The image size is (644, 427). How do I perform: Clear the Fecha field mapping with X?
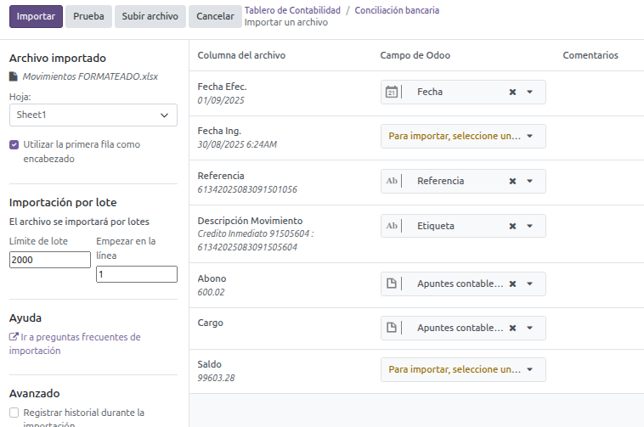[x=512, y=93]
